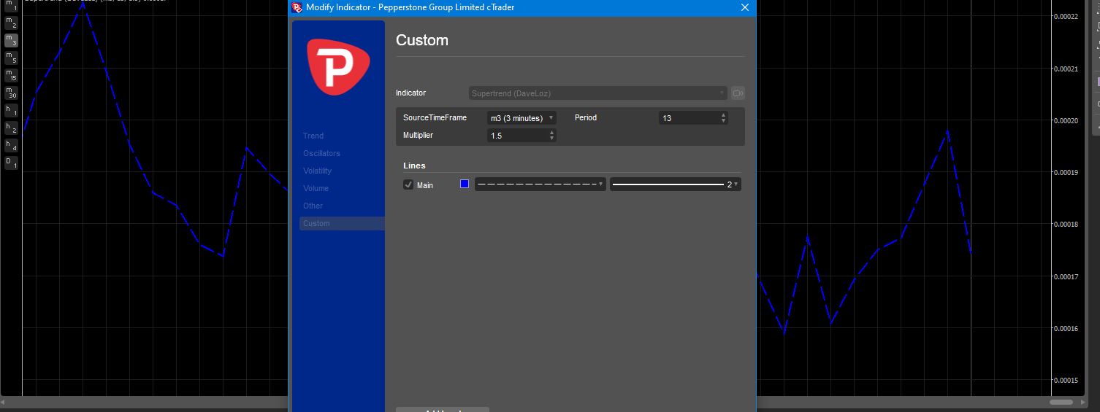Select the Volatility category
The height and width of the screenshot is (412, 1100).
(x=317, y=171)
